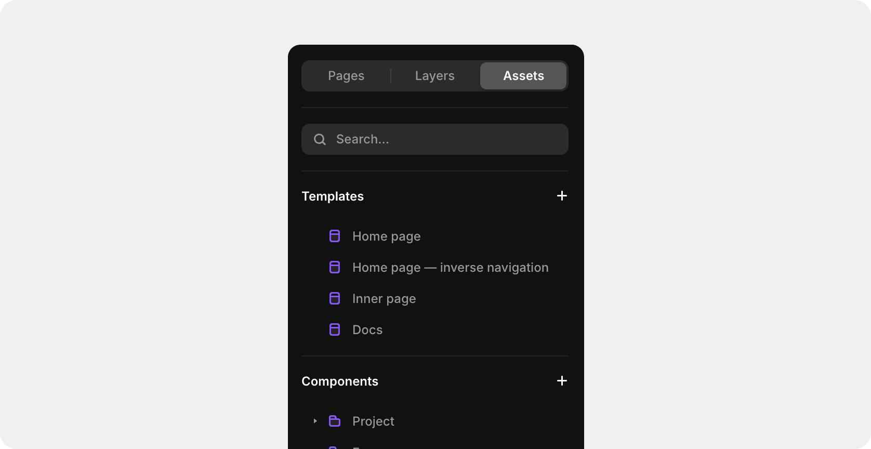Select the Inner page template
This screenshot has width=871, height=449.
tap(384, 299)
